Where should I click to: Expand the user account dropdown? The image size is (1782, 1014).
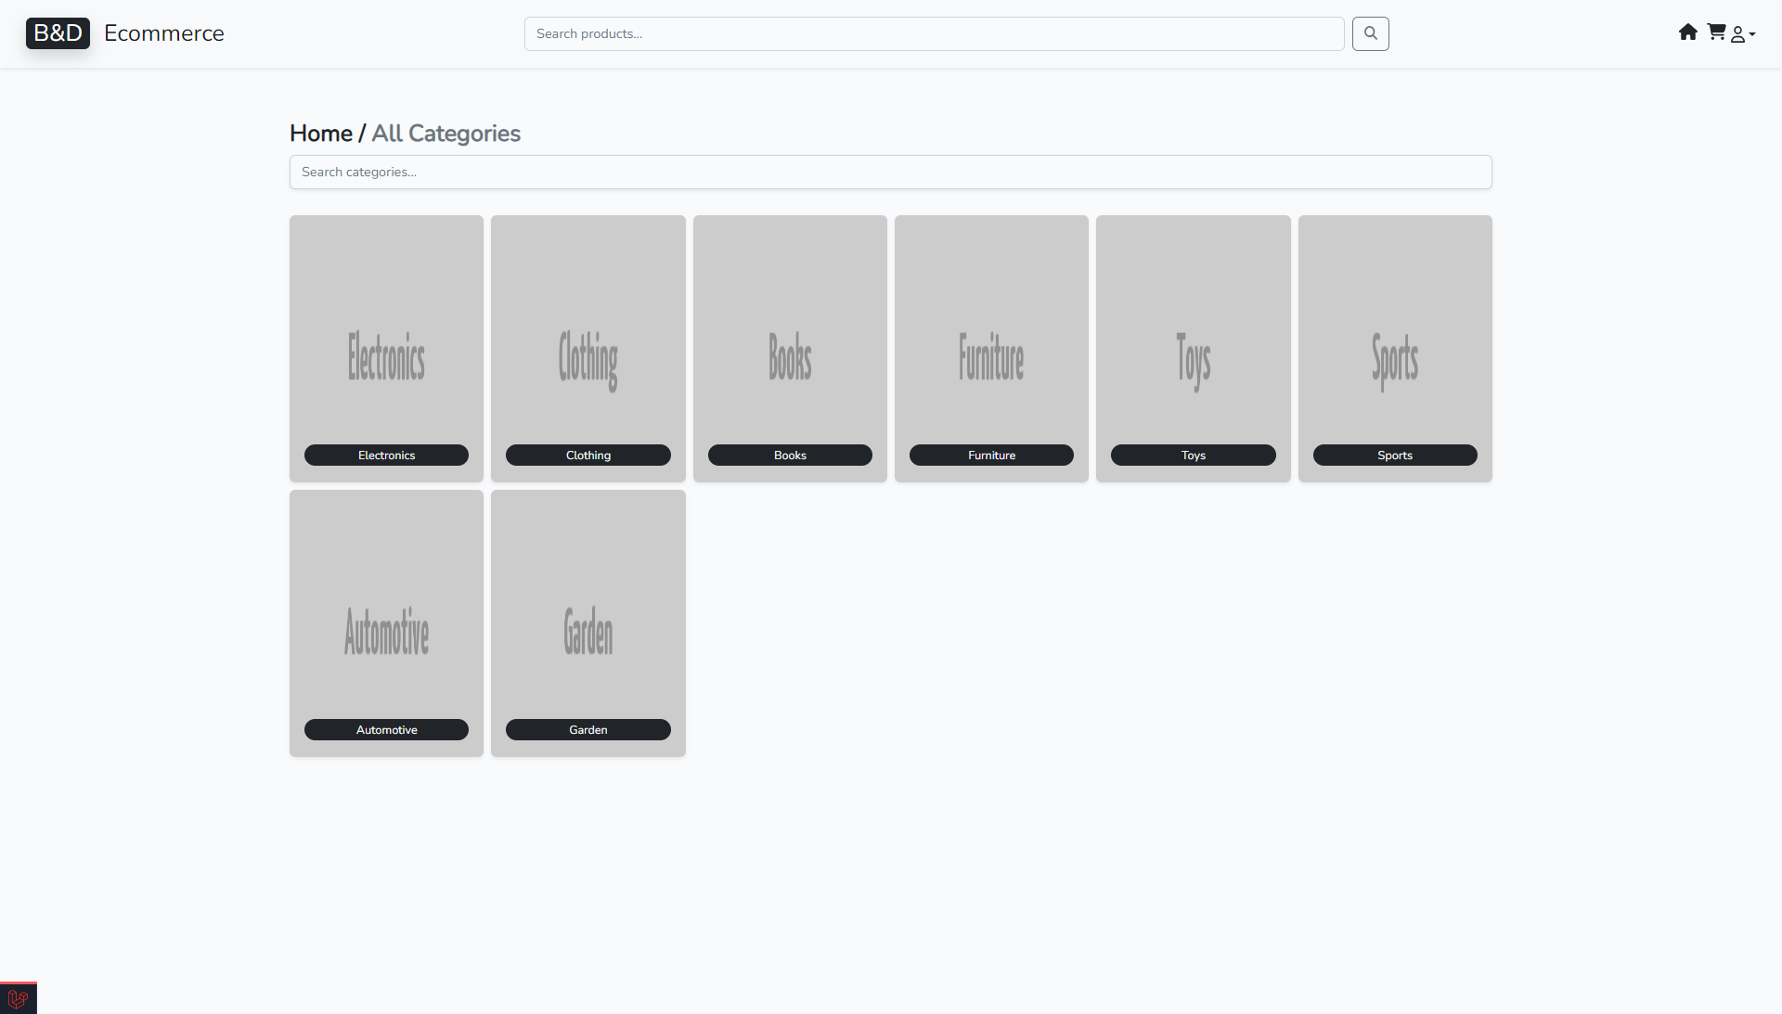pos(1742,34)
